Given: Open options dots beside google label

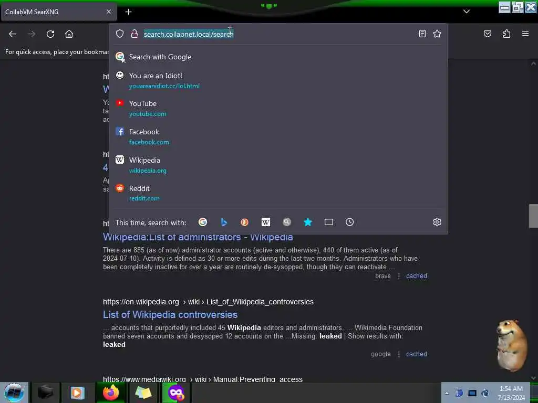Looking at the screenshot, I should tap(399, 354).
